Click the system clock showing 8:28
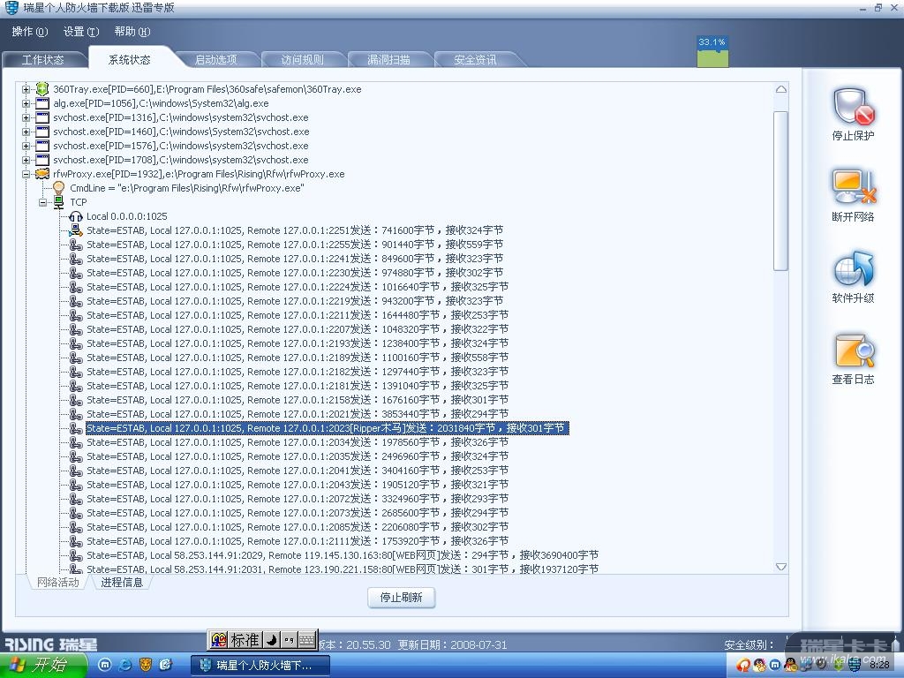The height and width of the screenshot is (678, 904). [x=878, y=665]
